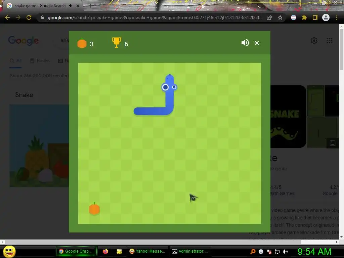Viewport: 344px width, 258px height.
Task: Open Yahoo! Messenger taskbar button
Action: point(148,251)
